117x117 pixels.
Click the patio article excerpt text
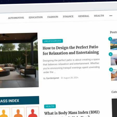click(71, 66)
